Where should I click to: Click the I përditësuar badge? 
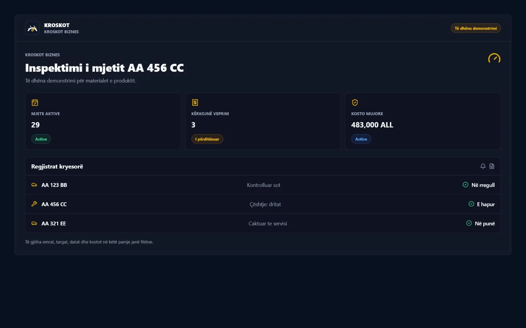coord(207,139)
